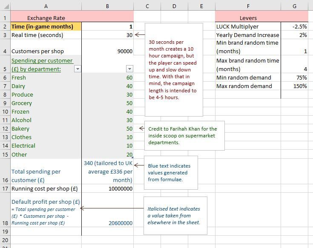Select 'Max random demand' cell
Image resolution: width=313 pixels, height=248 pixels.
point(248,86)
